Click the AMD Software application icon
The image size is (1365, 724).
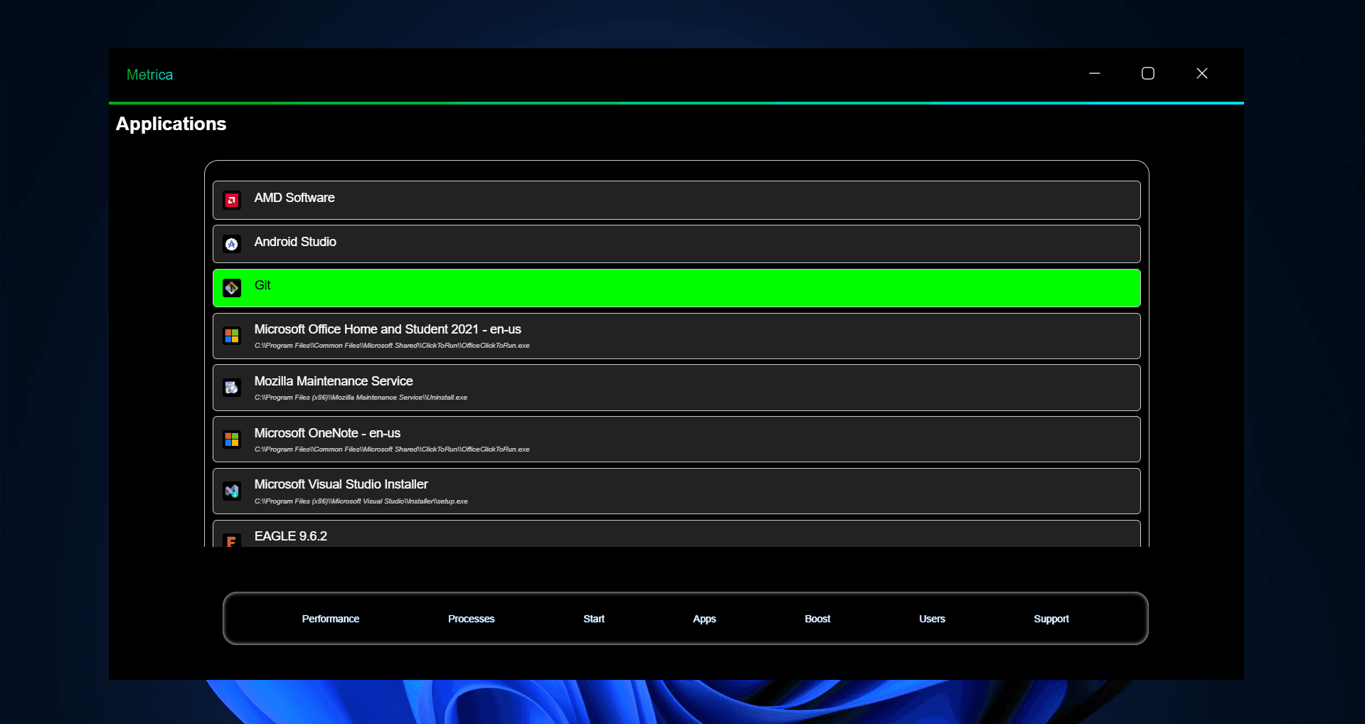(x=232, y=201)
